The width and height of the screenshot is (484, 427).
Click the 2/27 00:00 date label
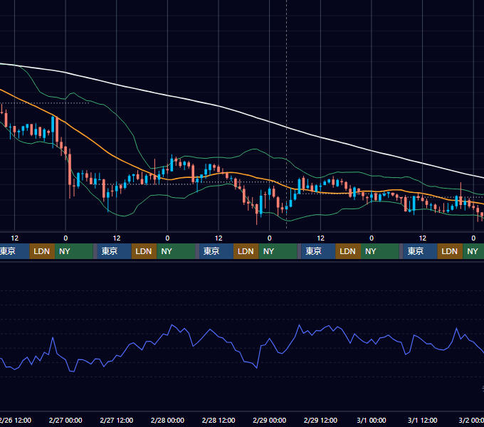65,420
